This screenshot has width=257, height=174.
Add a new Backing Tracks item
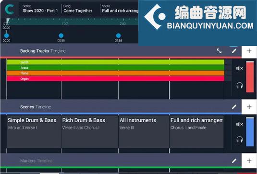click(x=249, y=51)
